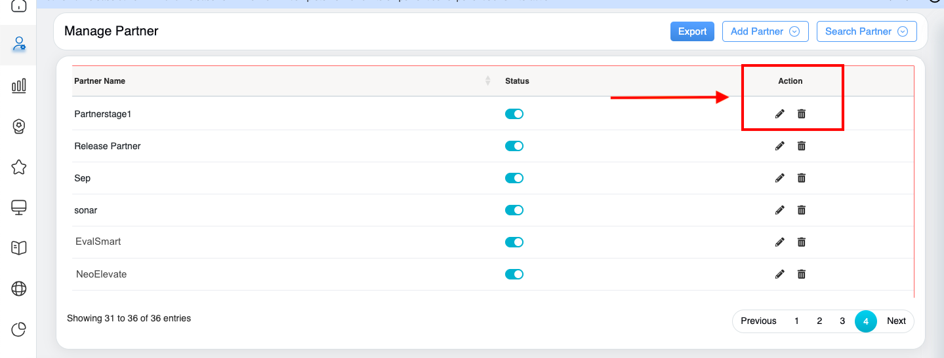This screenshot has height=358, width=944.
Task: Jump to pagination page 1
Action: (x=796, y=321)
